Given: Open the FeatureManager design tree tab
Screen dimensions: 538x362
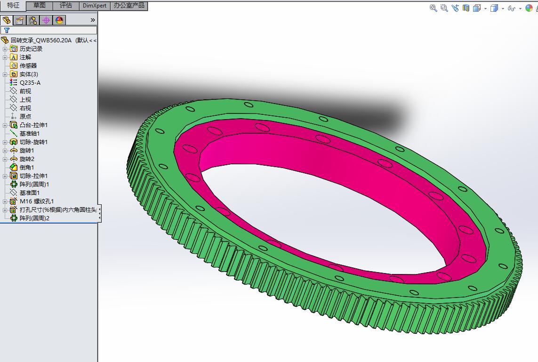Looking at the screenshot, I should click(x=7, y=20).
